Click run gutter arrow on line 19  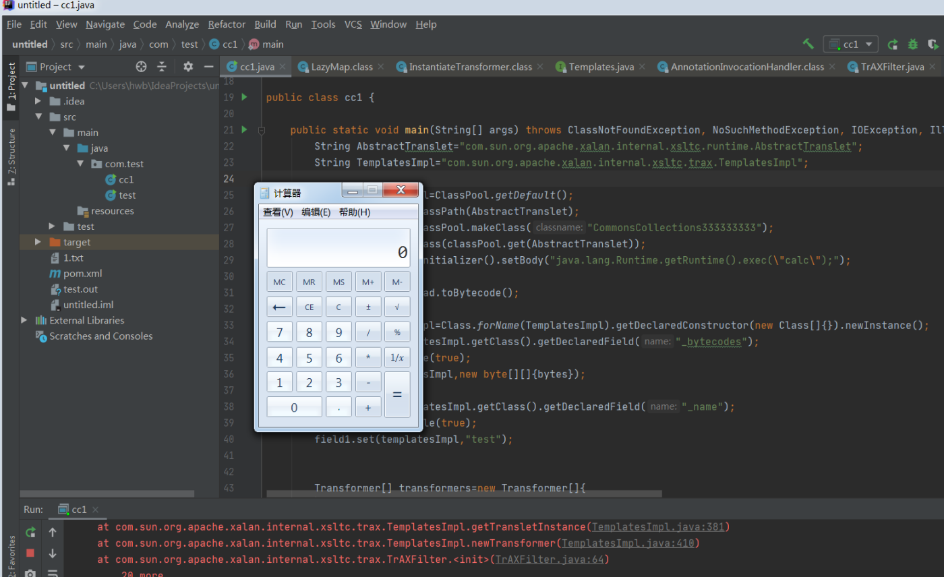click(x=245, y=97)
